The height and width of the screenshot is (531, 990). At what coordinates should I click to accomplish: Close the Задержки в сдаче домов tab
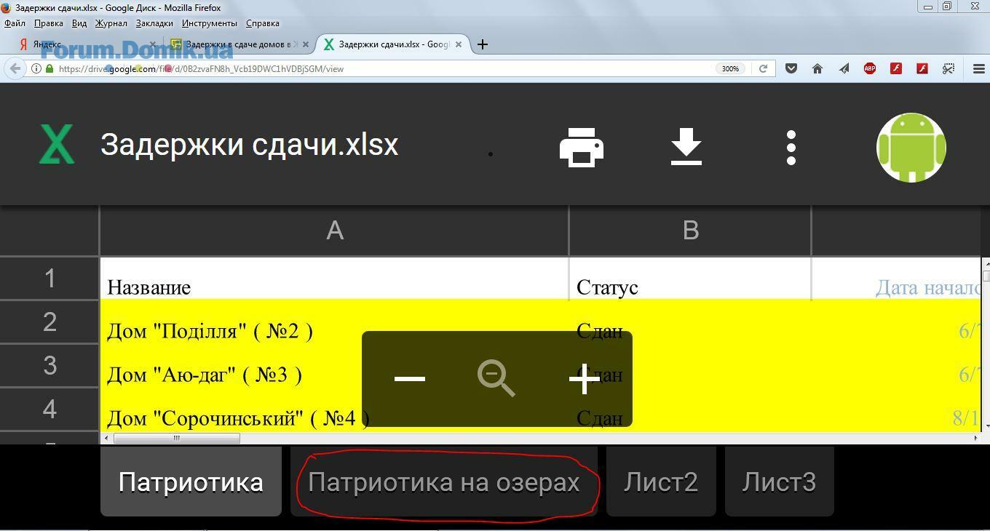pos(306,44)
